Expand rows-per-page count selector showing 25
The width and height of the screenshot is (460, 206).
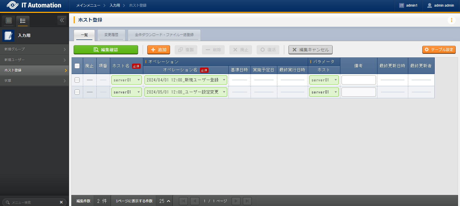tap(165, 201)
